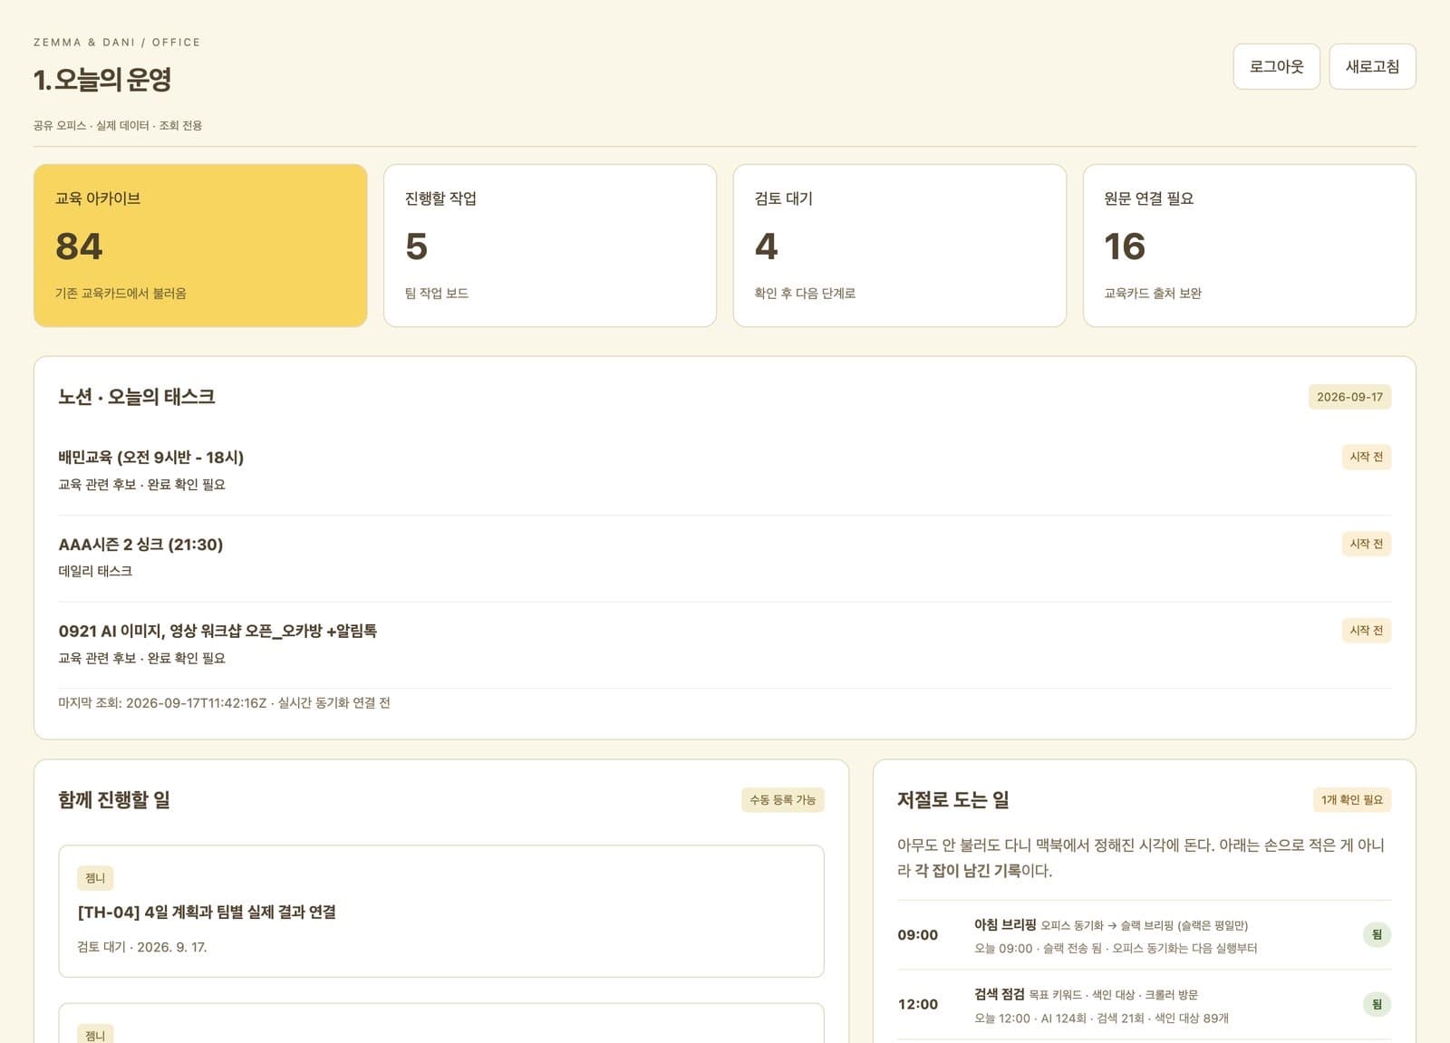Viewport: 1450px width, 1043px height.
Task: Click the 1개 확인 필요 badge
Action: pos(1351,800)
